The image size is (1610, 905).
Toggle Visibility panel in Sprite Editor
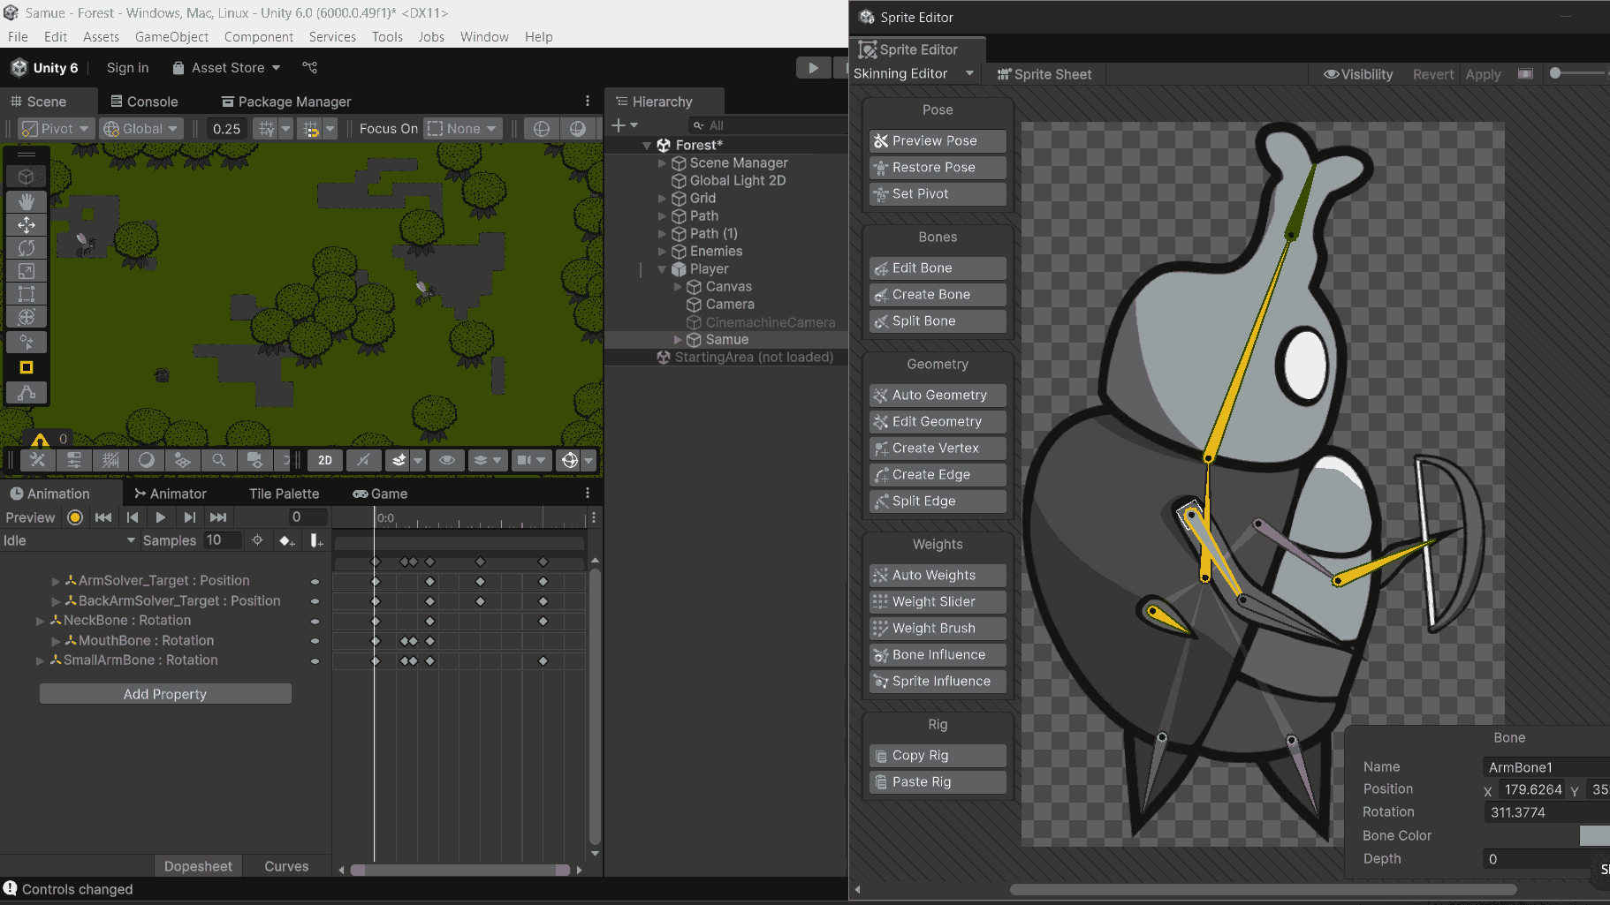point(1357,74)
